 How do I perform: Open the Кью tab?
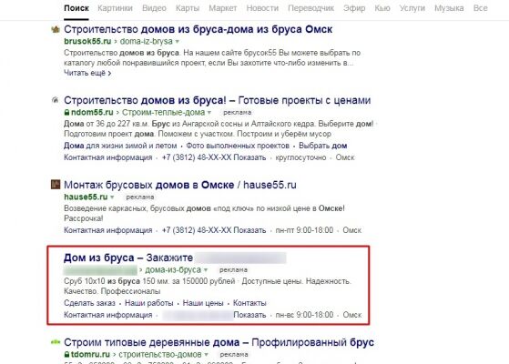(x=382, y=8)
